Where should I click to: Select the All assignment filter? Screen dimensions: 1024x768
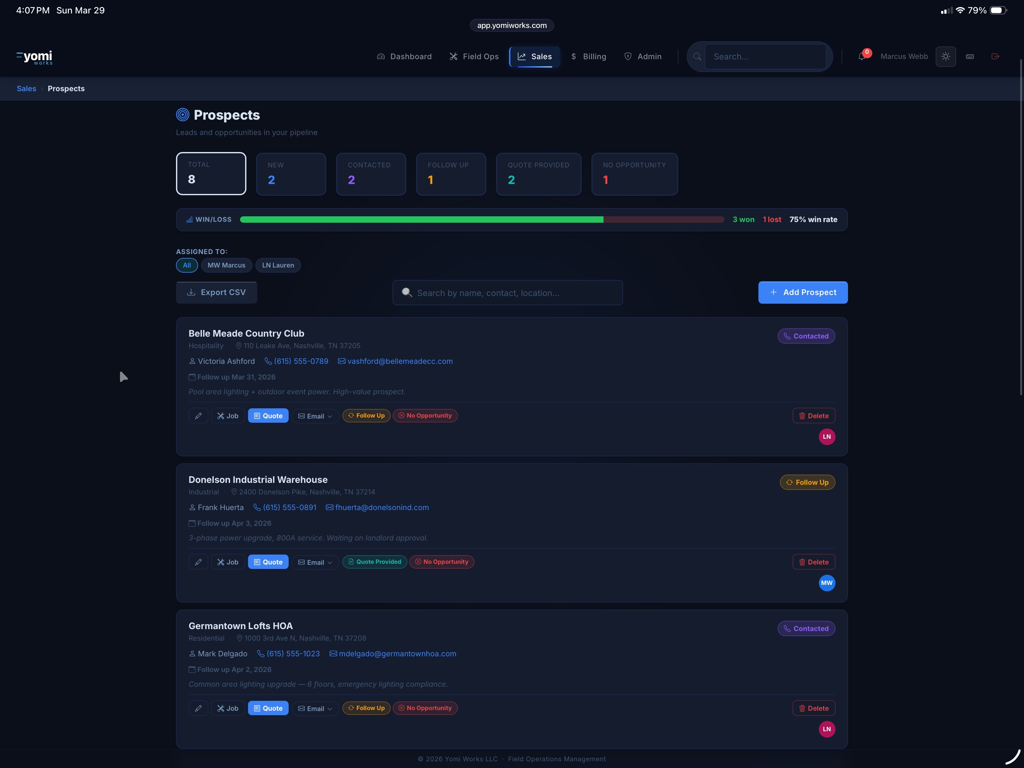[187, 265]
